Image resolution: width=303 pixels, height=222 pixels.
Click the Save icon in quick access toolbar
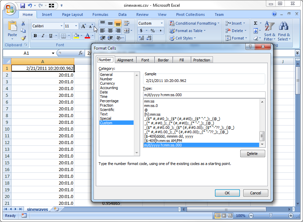[x=23, y=6]
